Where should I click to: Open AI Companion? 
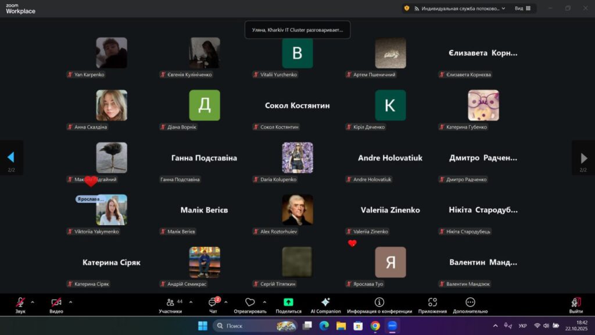[x=325, y=302]
